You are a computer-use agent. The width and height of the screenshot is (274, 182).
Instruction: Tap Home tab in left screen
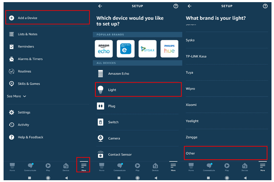(x=12, y=167)
